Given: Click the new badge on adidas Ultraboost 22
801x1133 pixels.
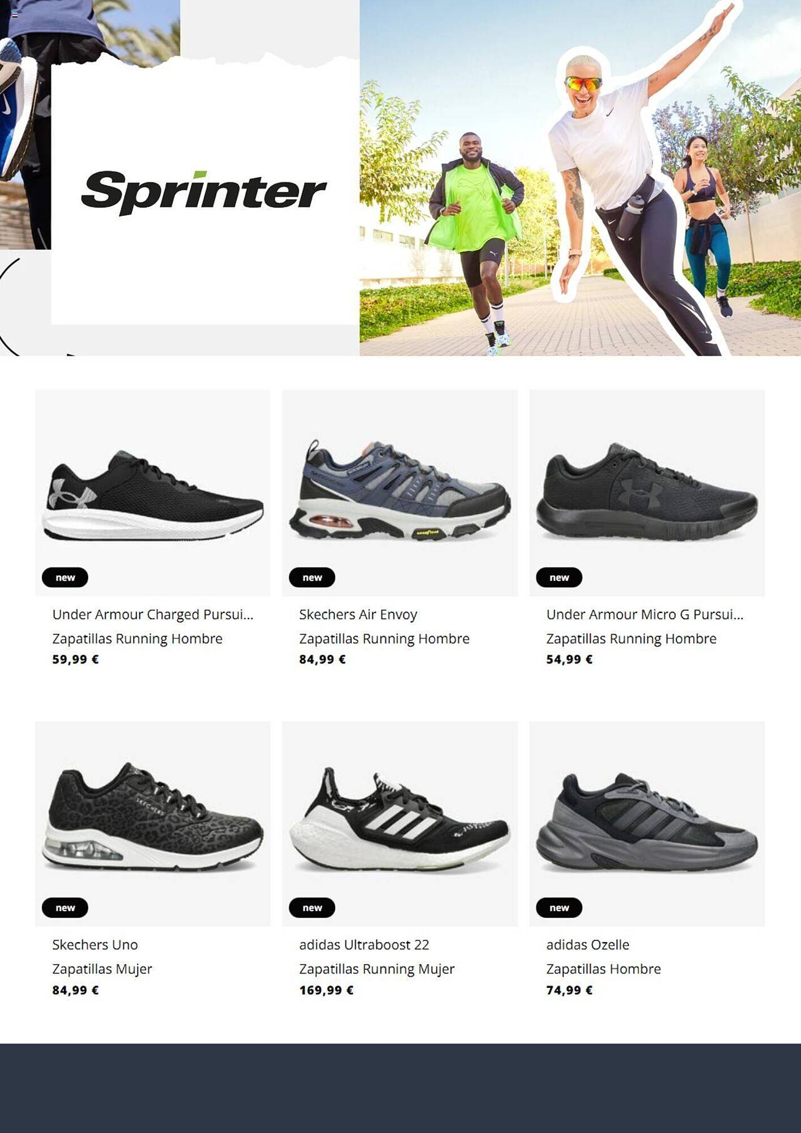Looking at the screenshot, I should coord(312,908).
